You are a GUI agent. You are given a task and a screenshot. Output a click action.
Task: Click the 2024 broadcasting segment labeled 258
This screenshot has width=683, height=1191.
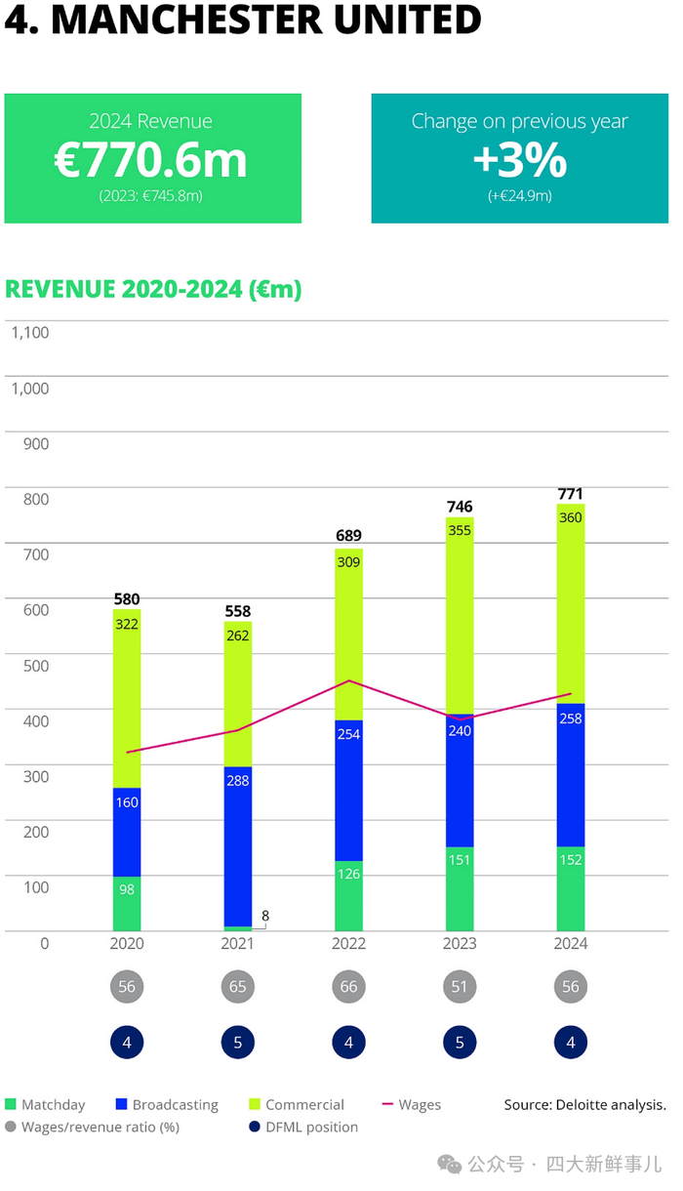(571, 775)
